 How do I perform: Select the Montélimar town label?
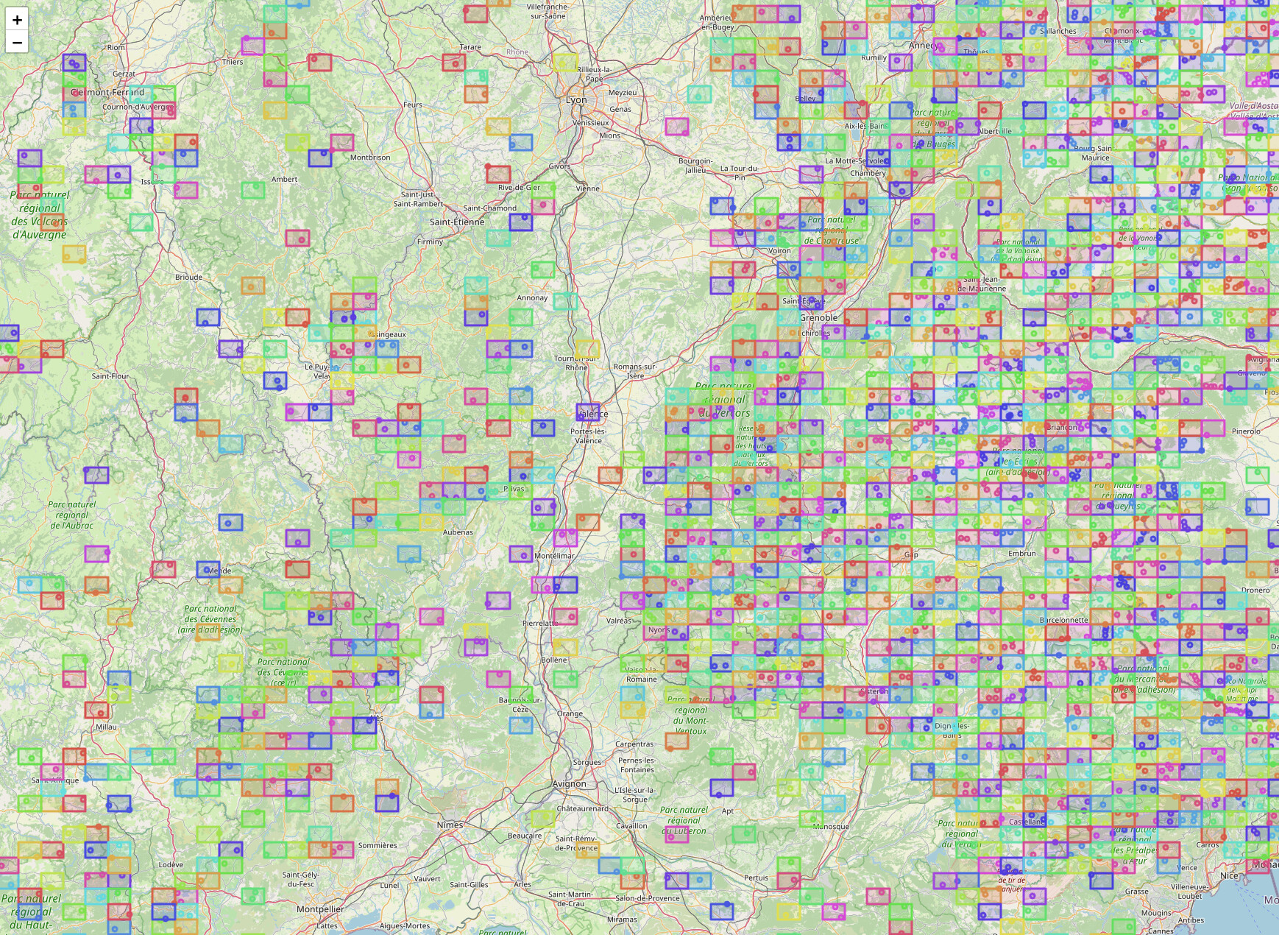[x=554, y=556]
